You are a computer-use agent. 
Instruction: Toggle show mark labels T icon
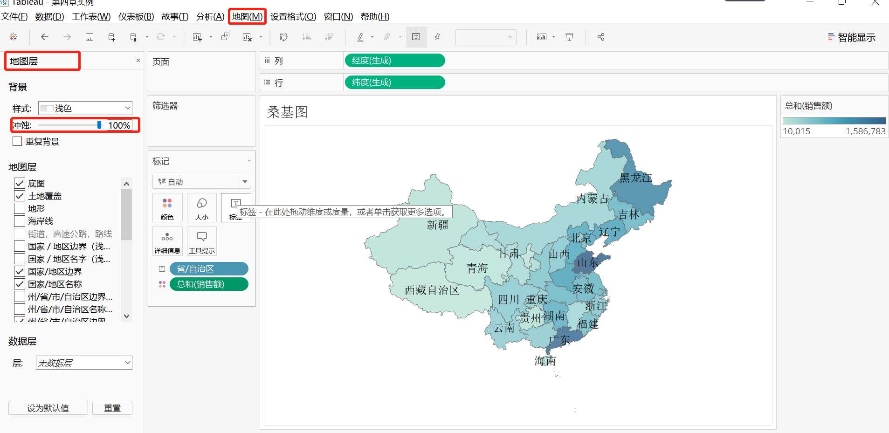click(416, 37)
